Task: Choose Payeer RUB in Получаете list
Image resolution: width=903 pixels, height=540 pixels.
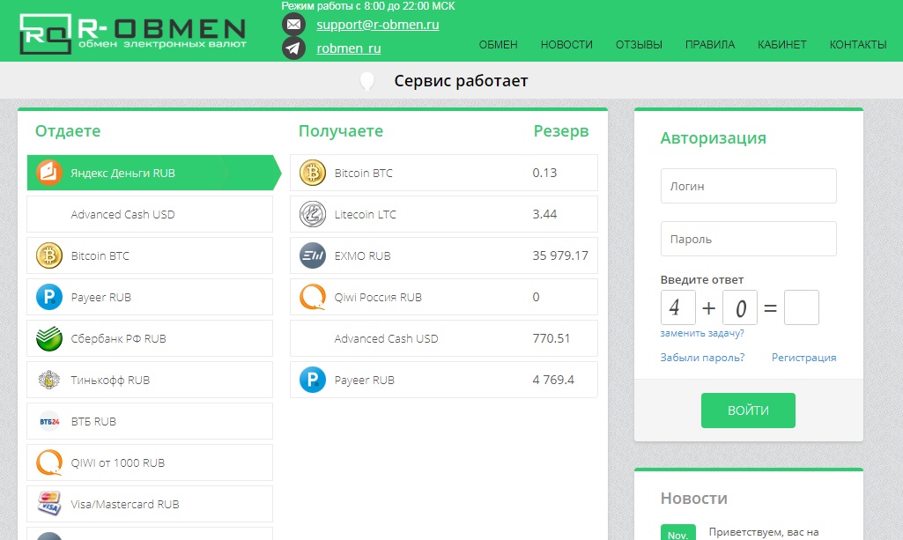Action: point(444,380)
